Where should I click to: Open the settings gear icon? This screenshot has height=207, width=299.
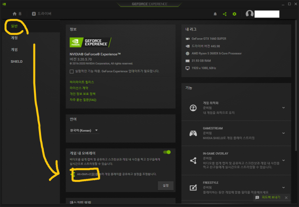tap(234, 14)
